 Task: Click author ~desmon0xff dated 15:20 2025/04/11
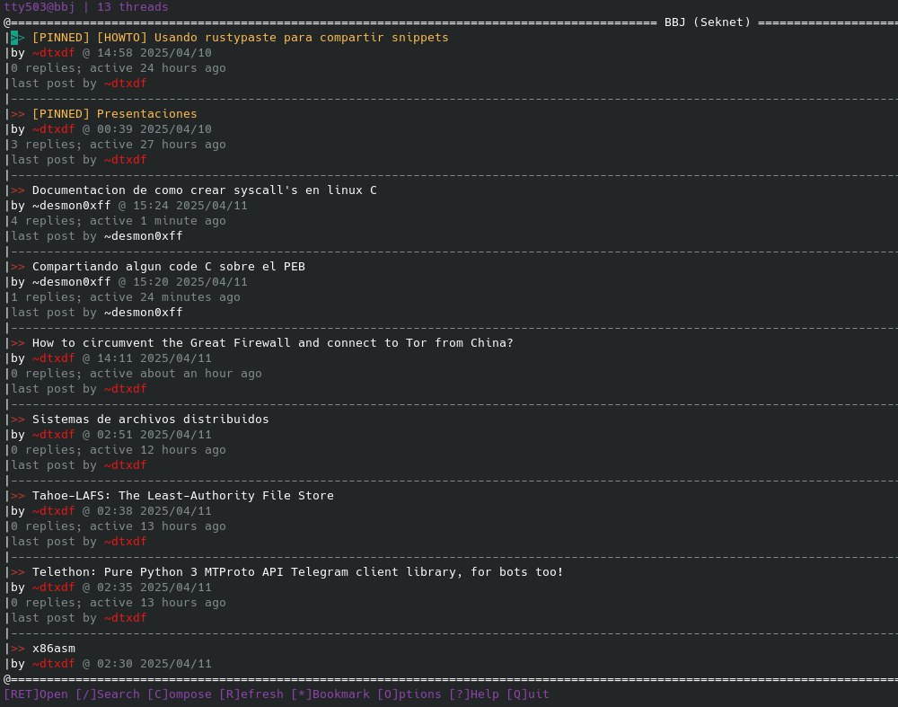[72, 282]
